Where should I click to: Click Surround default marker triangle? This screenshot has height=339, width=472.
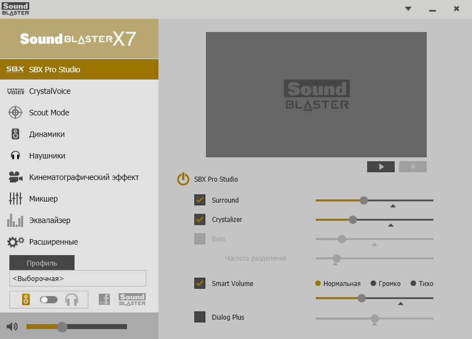[x=393, y=206]
